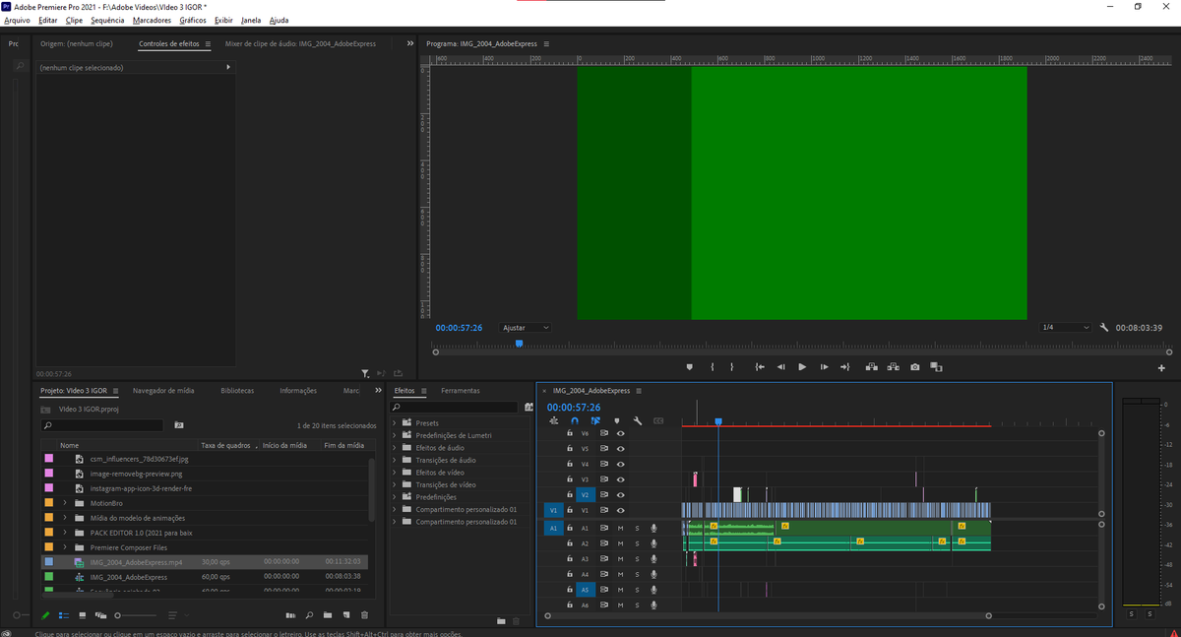Switch Project panel to list view
The image size is (1181, 637).
(65, 614)
